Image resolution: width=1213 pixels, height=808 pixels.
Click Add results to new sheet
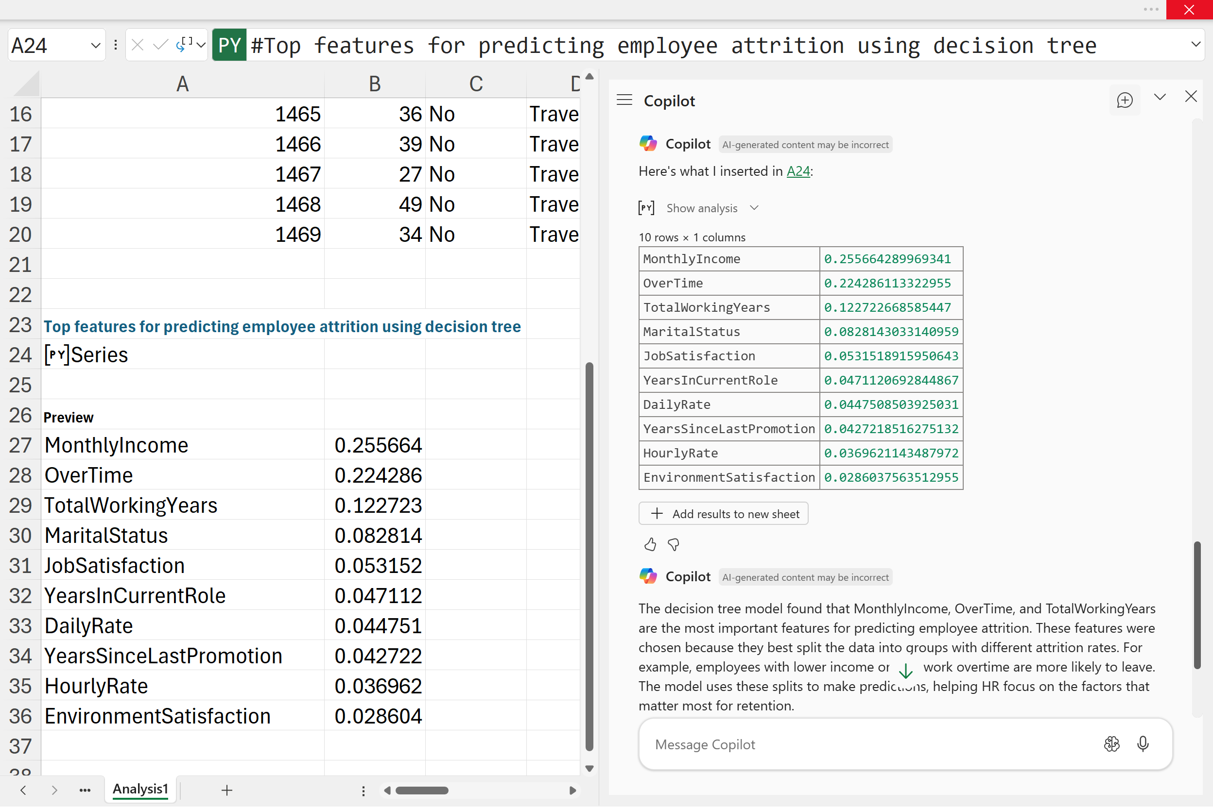pos(723,514)
